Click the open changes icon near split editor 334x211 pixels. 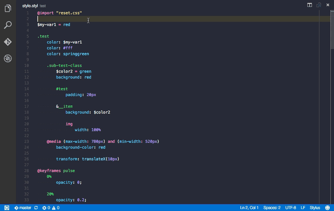(x=319, y=5)
